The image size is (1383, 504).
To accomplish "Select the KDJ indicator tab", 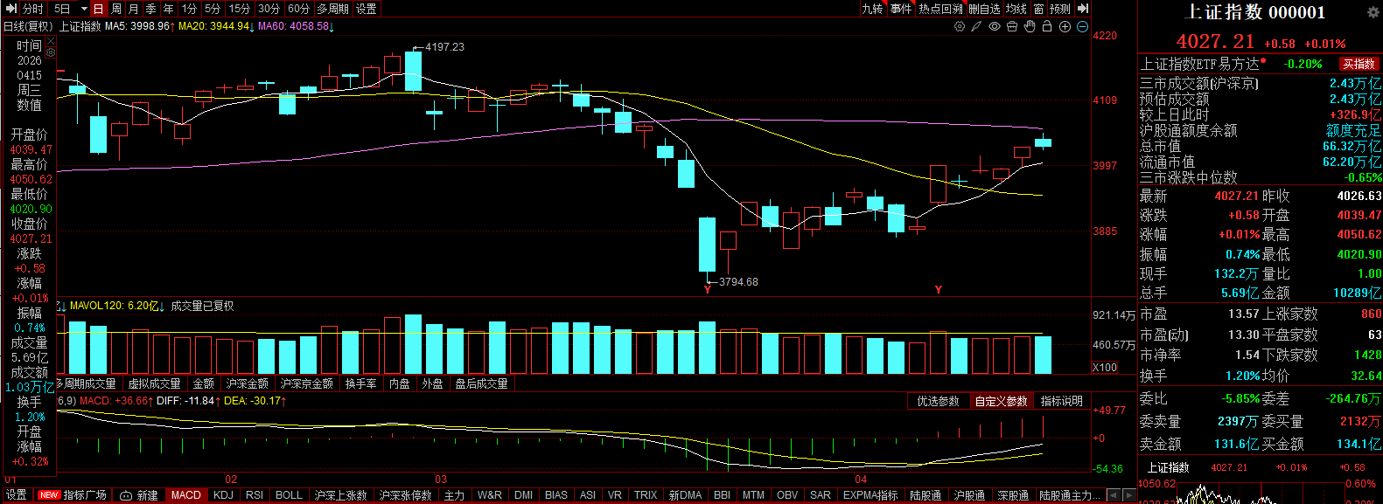I will tap(223, 495).
